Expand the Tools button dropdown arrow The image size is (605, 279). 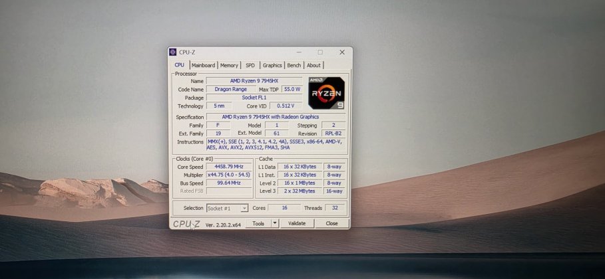click(275, 223)
